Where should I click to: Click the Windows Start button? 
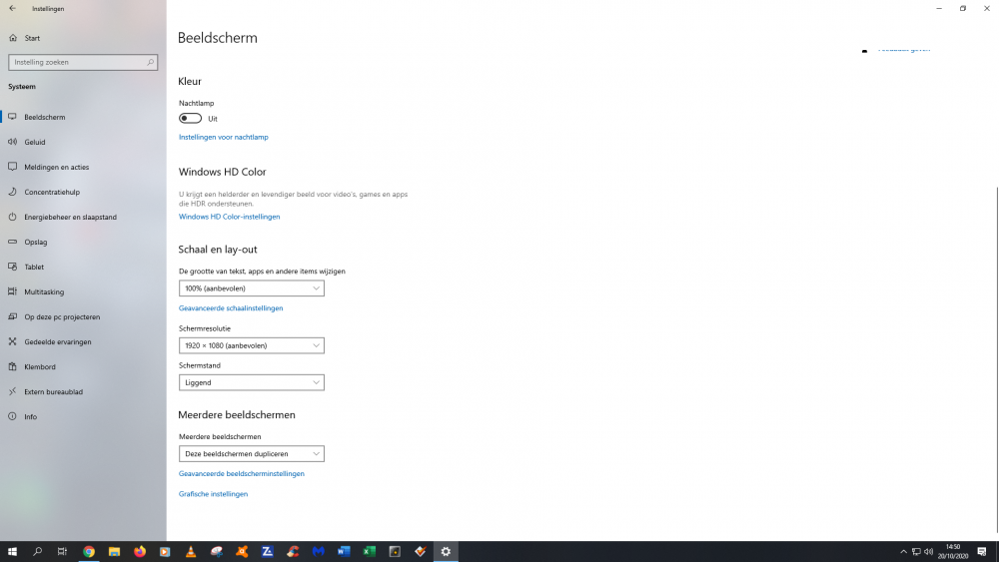pyautogui.click(x=12, y=551)
